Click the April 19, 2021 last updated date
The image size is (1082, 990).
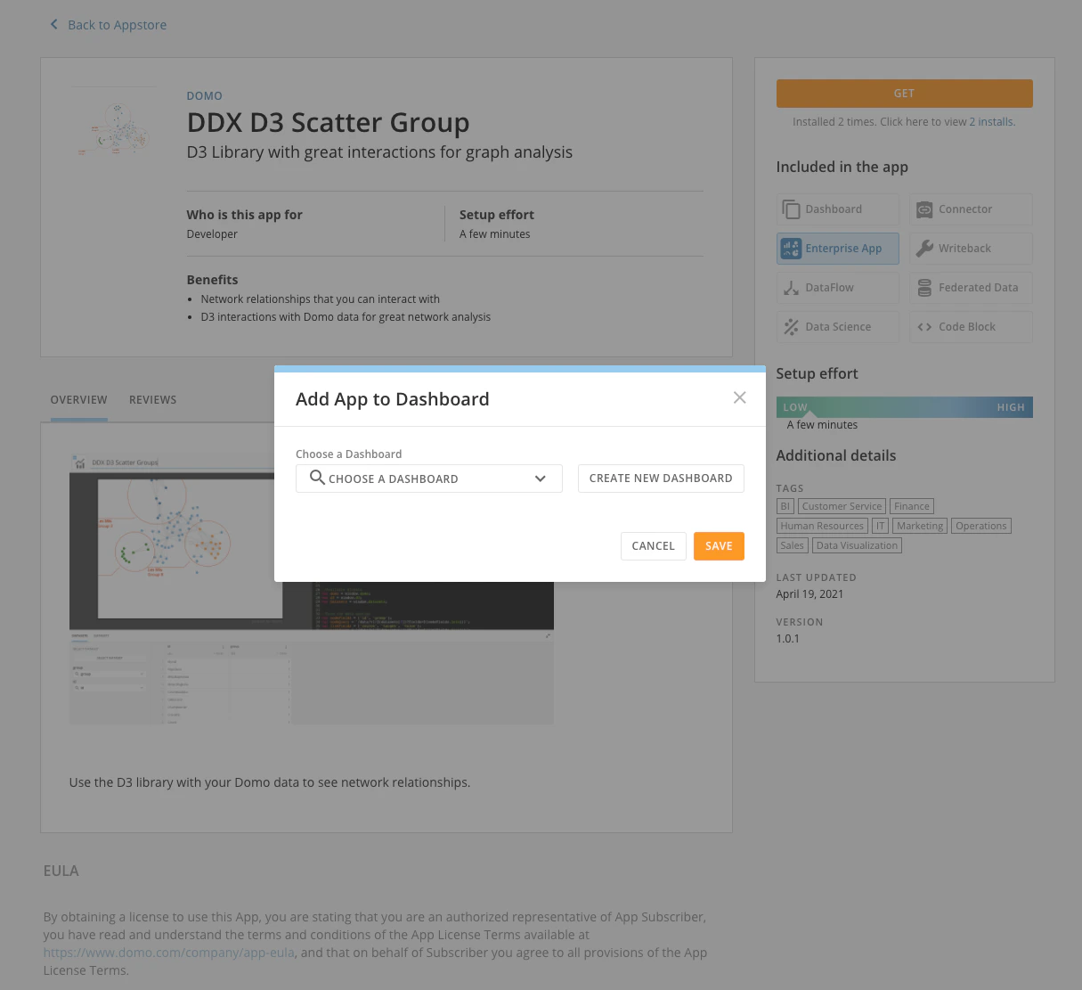coord(809,594)
